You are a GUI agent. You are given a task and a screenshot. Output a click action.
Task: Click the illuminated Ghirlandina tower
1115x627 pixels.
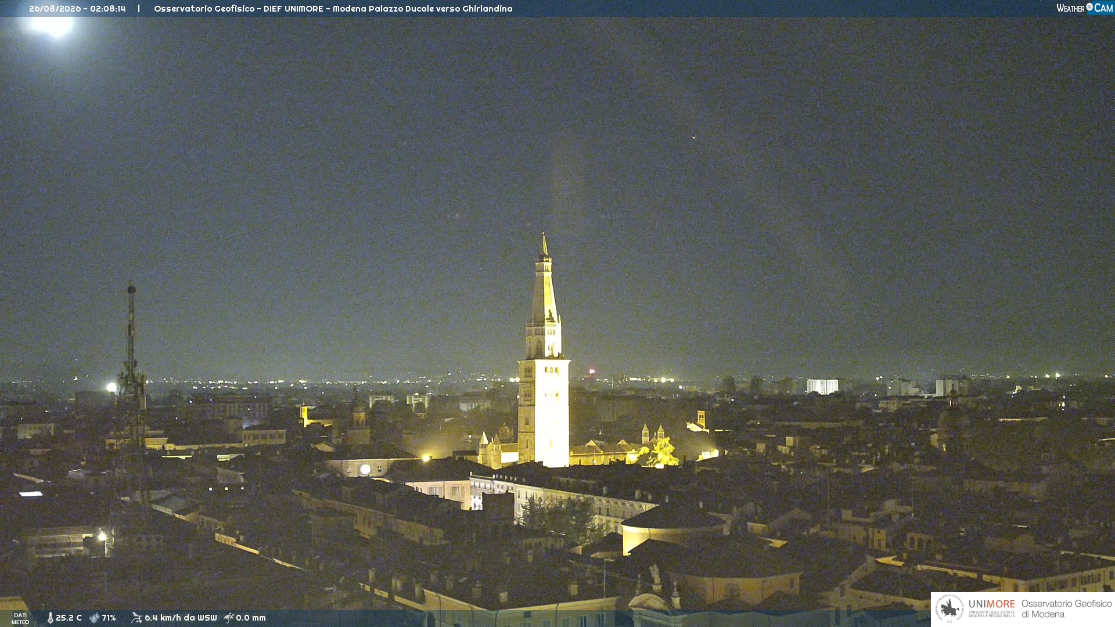click(544, 351)
